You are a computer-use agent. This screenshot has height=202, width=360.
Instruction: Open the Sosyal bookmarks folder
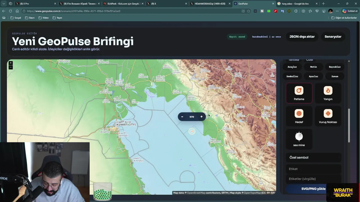[16, 18]
